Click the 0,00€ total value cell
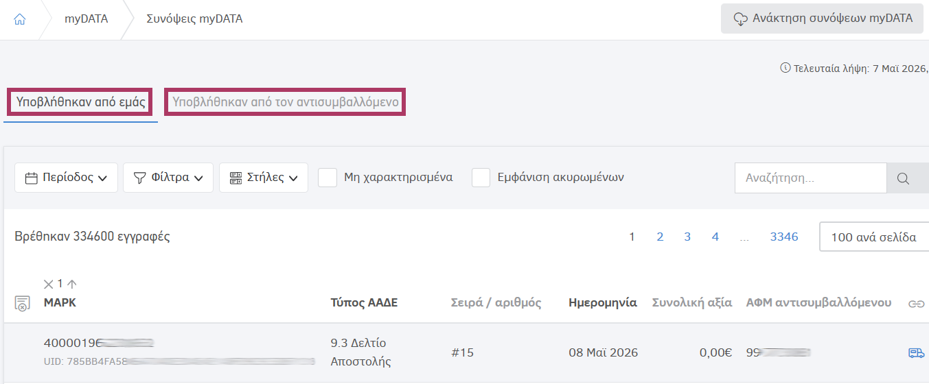Viewport: 929px width, 384px height. [715, 353]
